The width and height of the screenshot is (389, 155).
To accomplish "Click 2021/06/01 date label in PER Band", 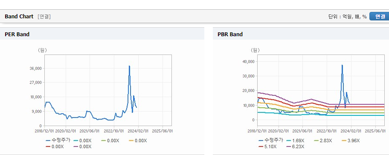I will (90, 131).
